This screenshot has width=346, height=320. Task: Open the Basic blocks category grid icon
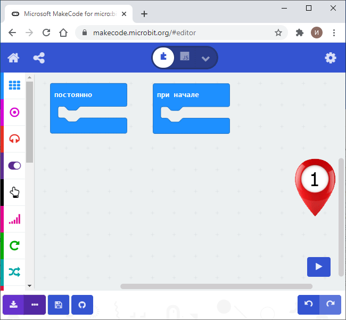click(14, 85)
